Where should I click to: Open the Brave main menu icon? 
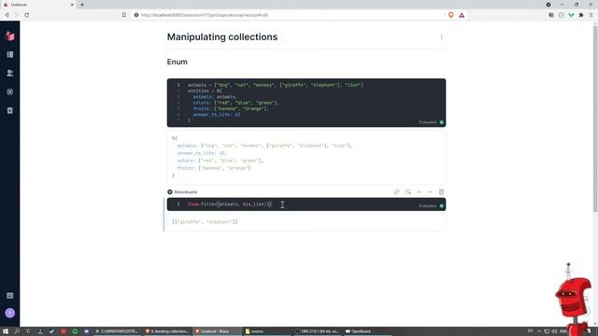(x=591, y=15)
